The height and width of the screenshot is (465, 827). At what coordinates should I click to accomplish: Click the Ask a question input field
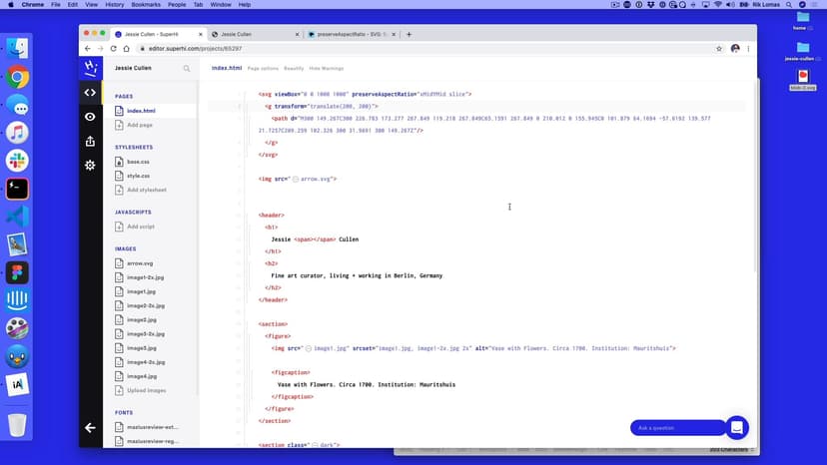pyautogui.click(x=676, y=427)
